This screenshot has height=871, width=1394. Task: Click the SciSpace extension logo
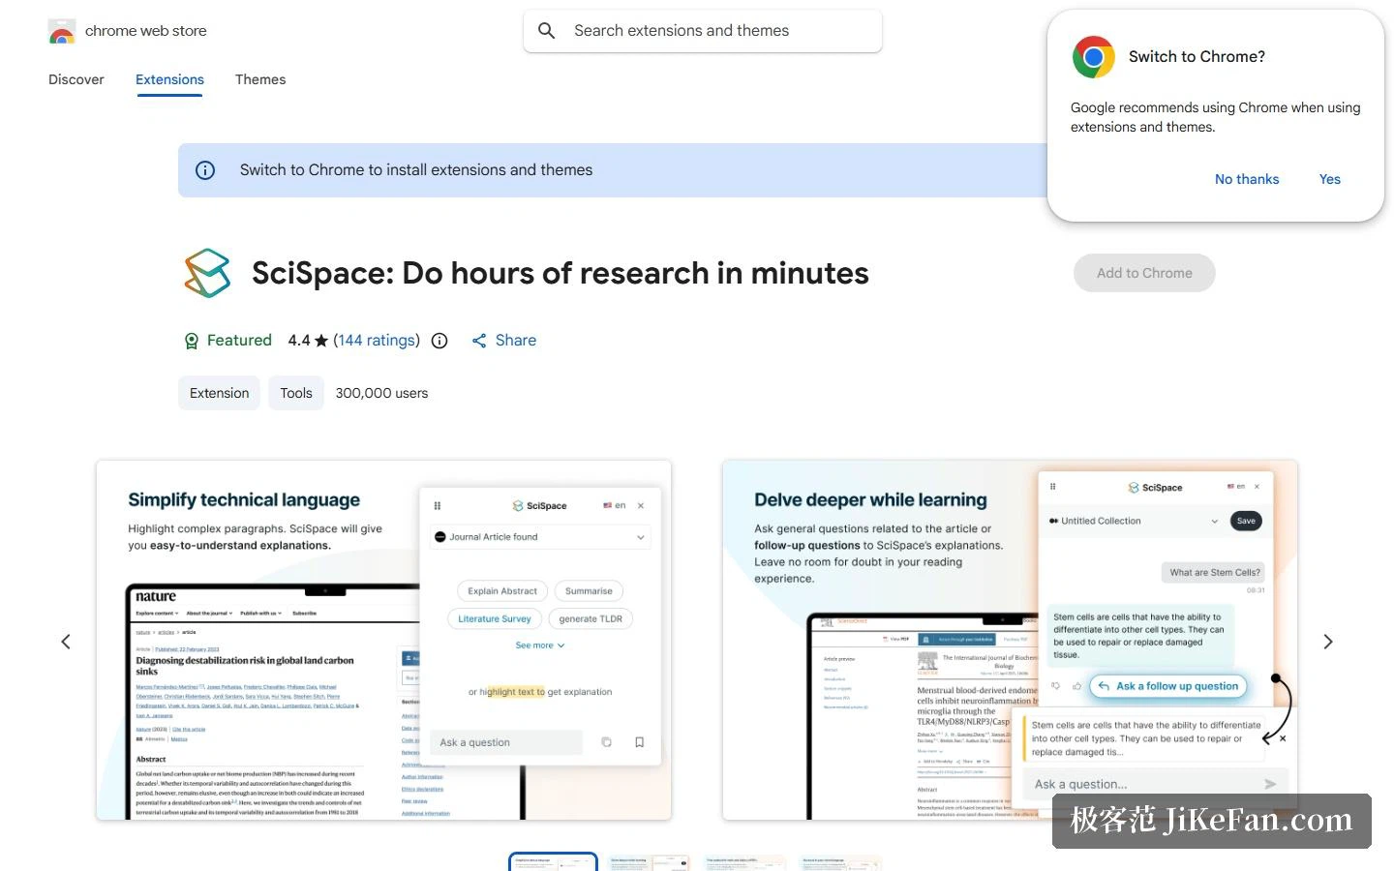[207, 273]
